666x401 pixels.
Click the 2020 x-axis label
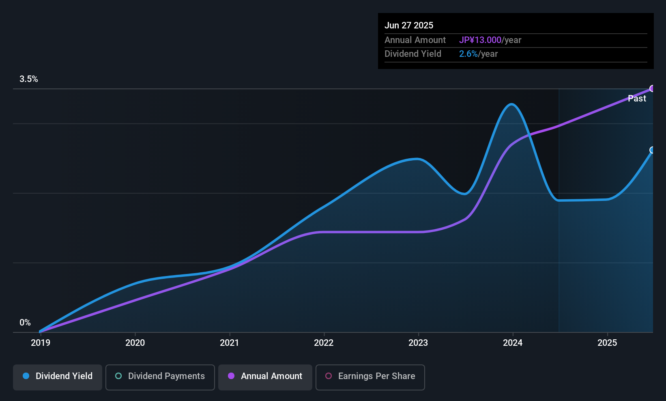click(135, 343)
